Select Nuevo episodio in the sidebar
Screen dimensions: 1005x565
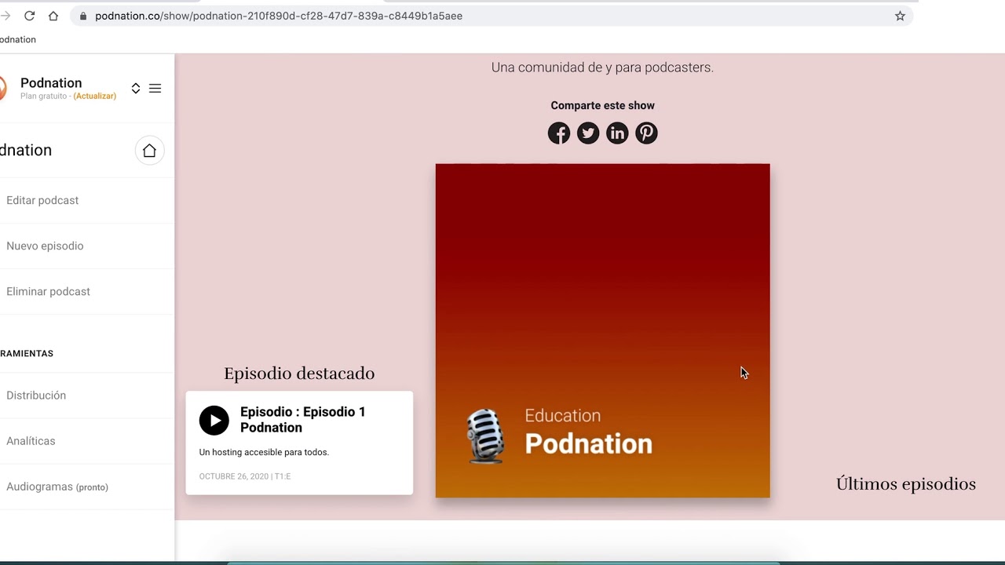pyautogui.click(x=45, y=246)
